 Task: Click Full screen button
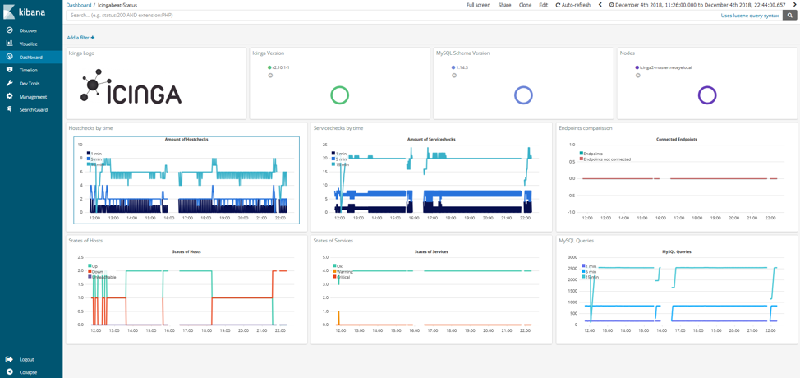click(479, 5)
